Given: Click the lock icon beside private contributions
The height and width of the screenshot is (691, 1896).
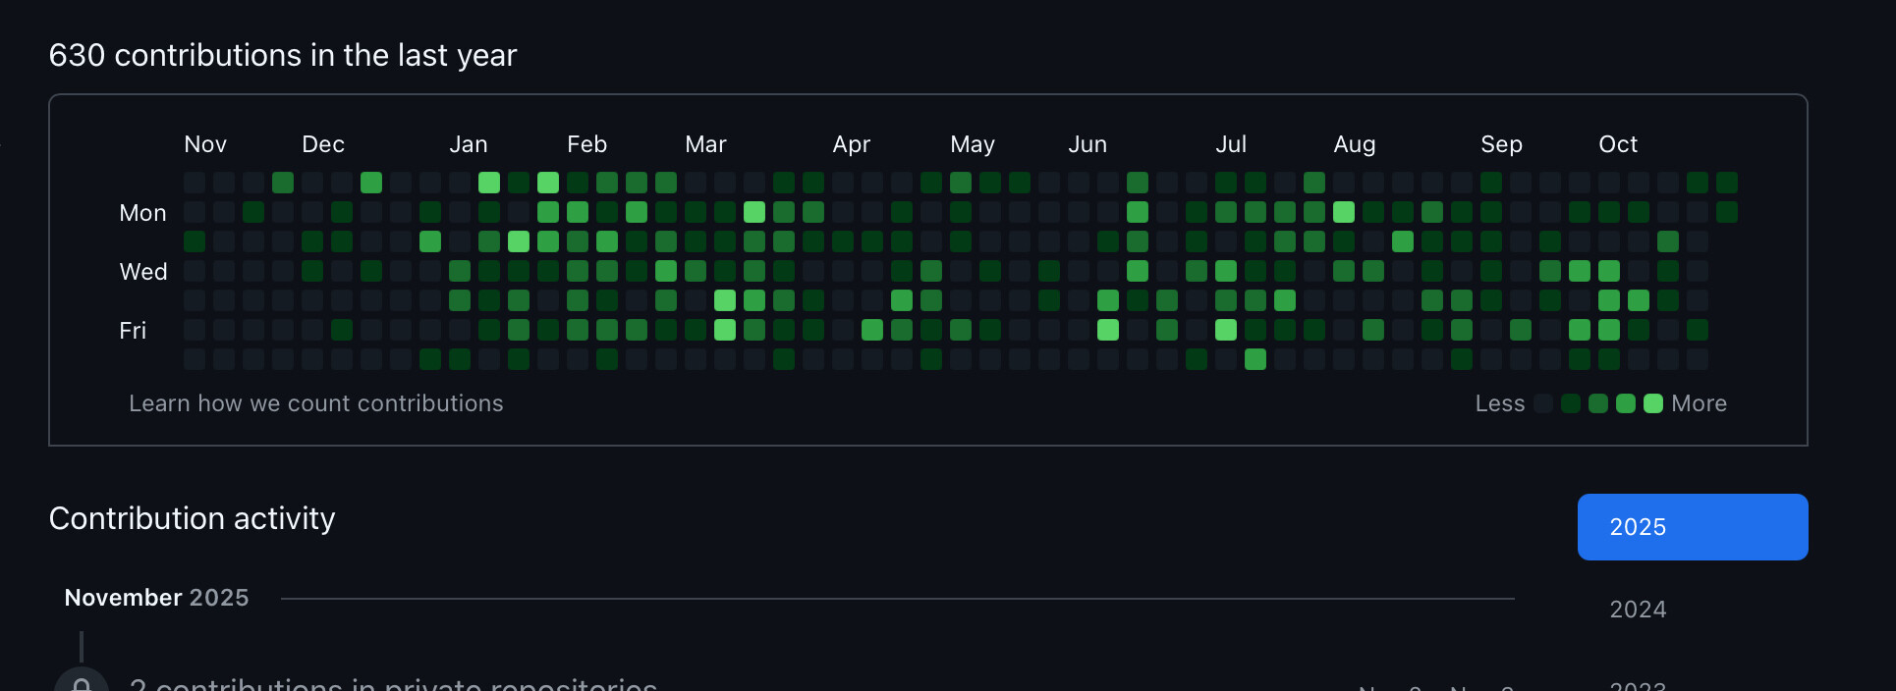Looking at the screenshot, I should pos(82,683).
